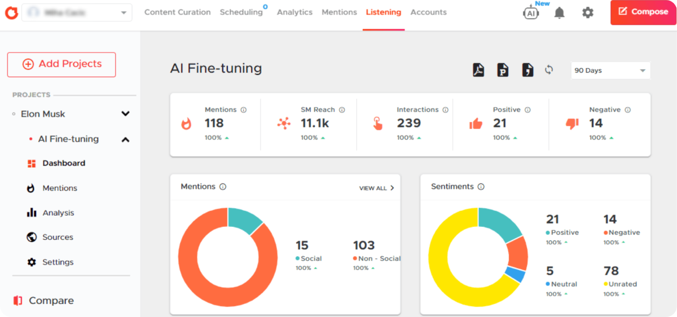Expand the Elon Musk project chevron
677x317 pixels.
(x=125, y=114)
